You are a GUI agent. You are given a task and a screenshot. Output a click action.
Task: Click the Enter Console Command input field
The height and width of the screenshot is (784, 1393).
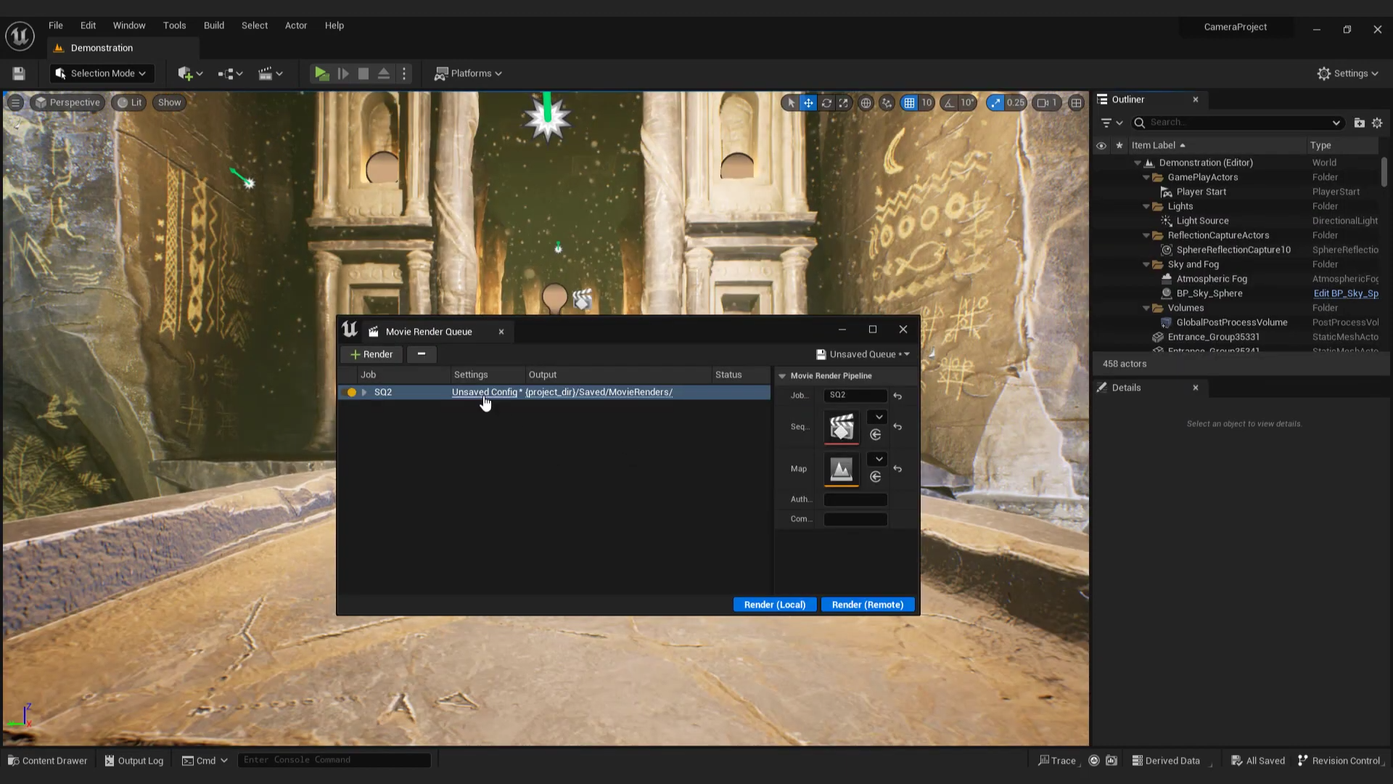[x=334, y=760]
